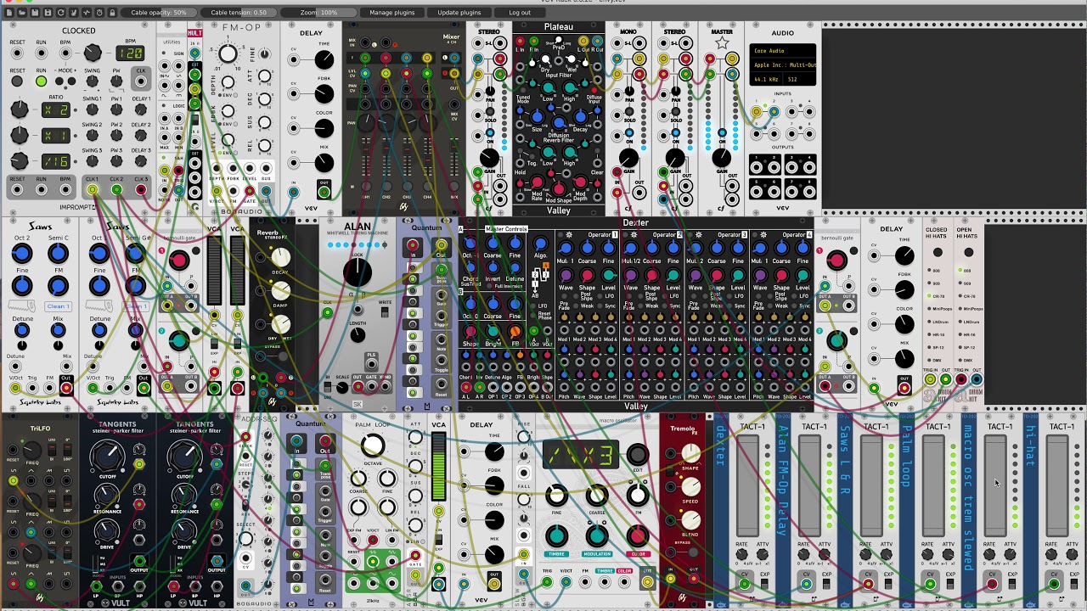This screenshot has height=611, width=1087.
Task: Click the CLK3 output jack on Clocked
Action: [x=141, y=190]
